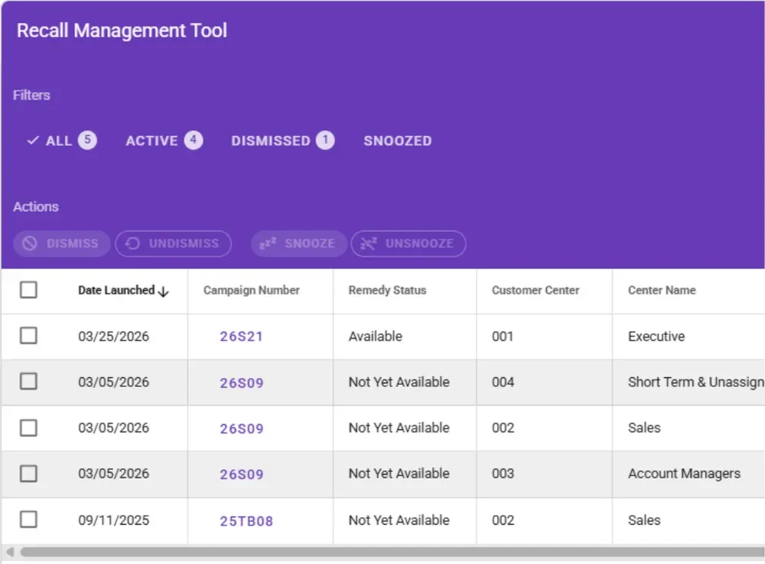Click the 'Executive' center name cell
765x564 pixels.
656,337
